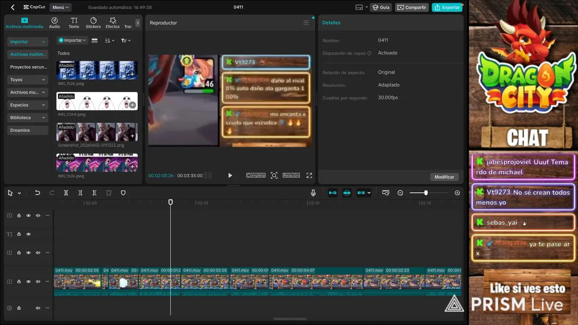Click the Exportar button
Screen dimensions: 578x325
[x=447, y=7]
